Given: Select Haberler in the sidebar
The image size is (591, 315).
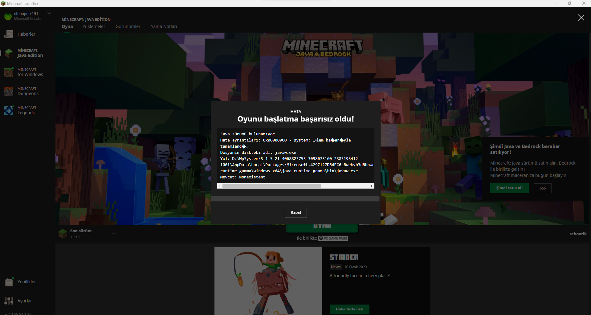Looking at the screenshot, I should point(26,34).
